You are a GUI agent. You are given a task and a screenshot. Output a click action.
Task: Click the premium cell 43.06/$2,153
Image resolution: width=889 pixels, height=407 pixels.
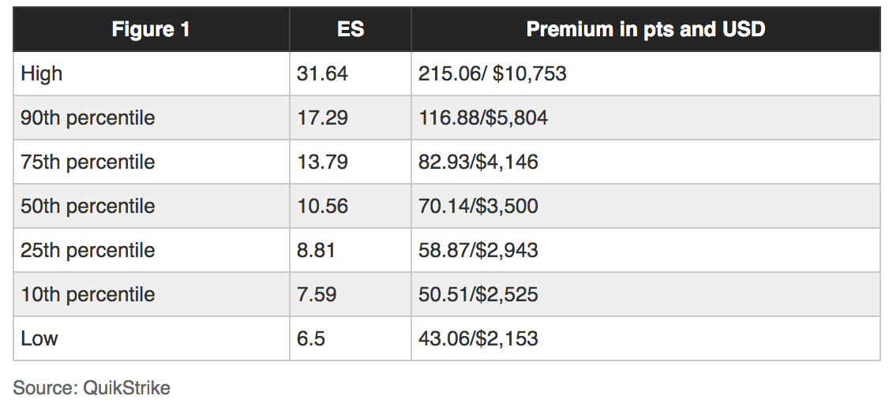[x=478, y=339]
